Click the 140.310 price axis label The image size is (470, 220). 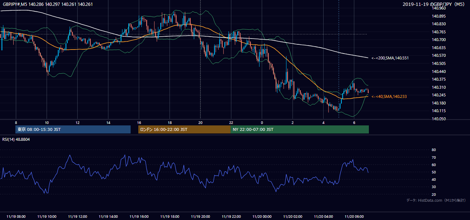pyautogui.click(x=438, y=87)
